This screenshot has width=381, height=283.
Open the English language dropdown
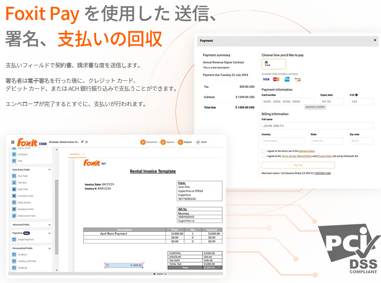pyautogui.click(x=160, y=274)
